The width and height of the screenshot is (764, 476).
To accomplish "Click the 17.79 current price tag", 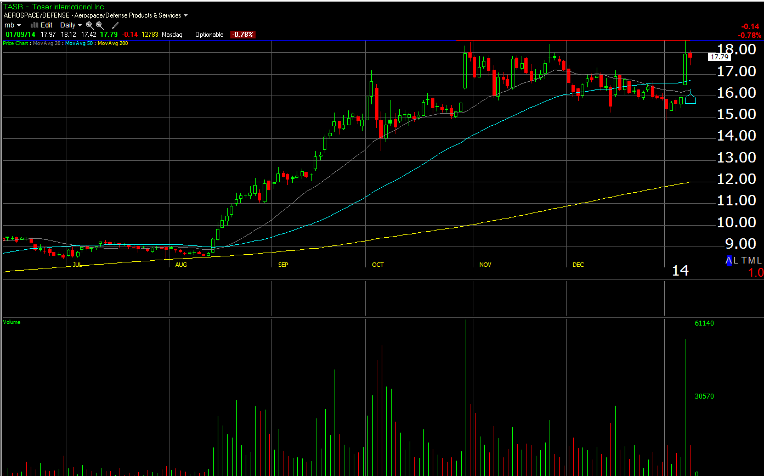I will [x=719, y=57].
